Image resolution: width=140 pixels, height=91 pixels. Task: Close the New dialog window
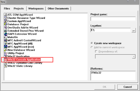coord(135,1)
